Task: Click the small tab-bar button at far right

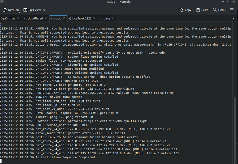Action: coord(233,18)
